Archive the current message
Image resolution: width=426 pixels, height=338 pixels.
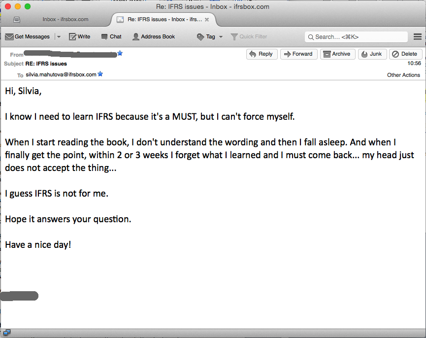(x=337, y=54)
